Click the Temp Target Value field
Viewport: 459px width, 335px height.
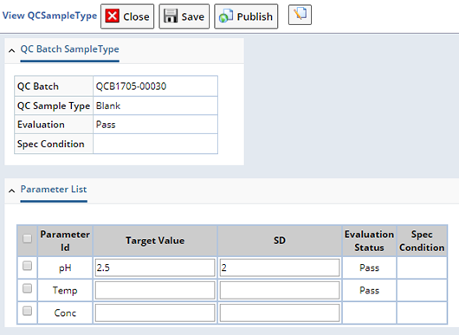pos(155,290)
